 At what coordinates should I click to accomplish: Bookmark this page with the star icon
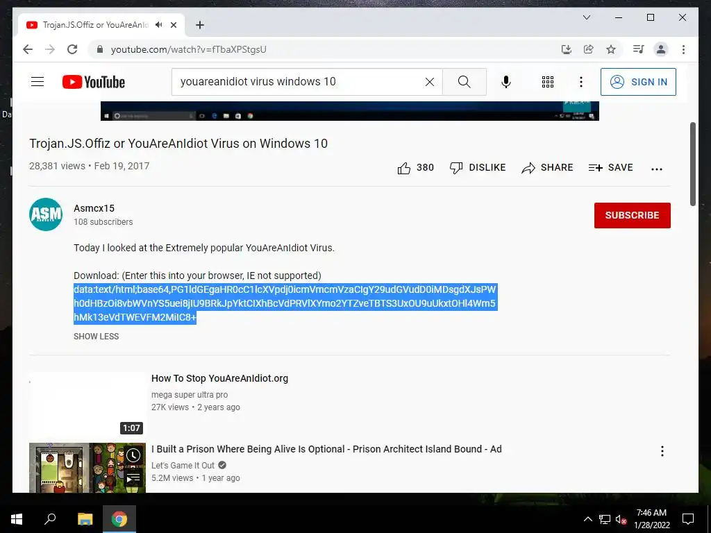click(611, 49)
